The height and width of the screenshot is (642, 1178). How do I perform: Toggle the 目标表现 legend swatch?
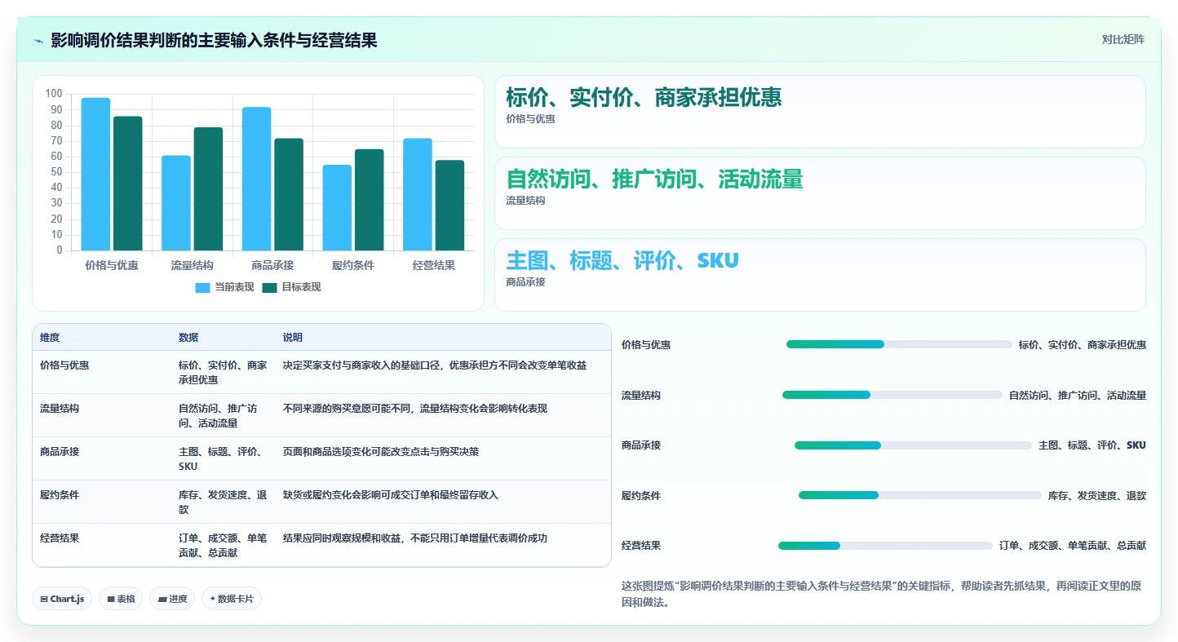tap(270, 287)
